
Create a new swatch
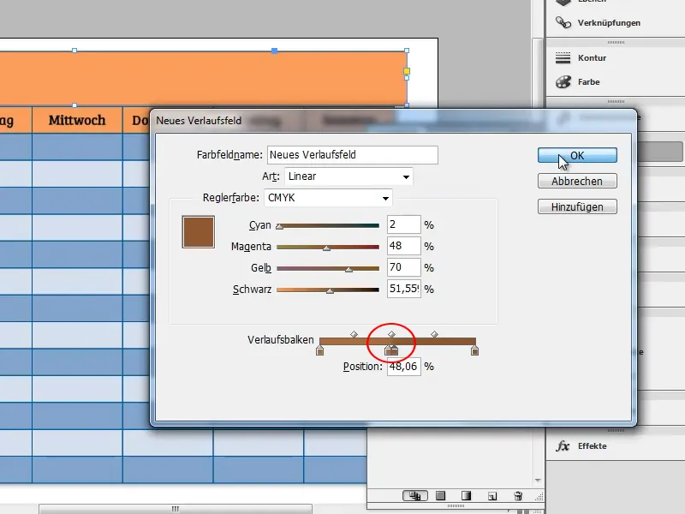pyautogui.click(x=492, y=496)
